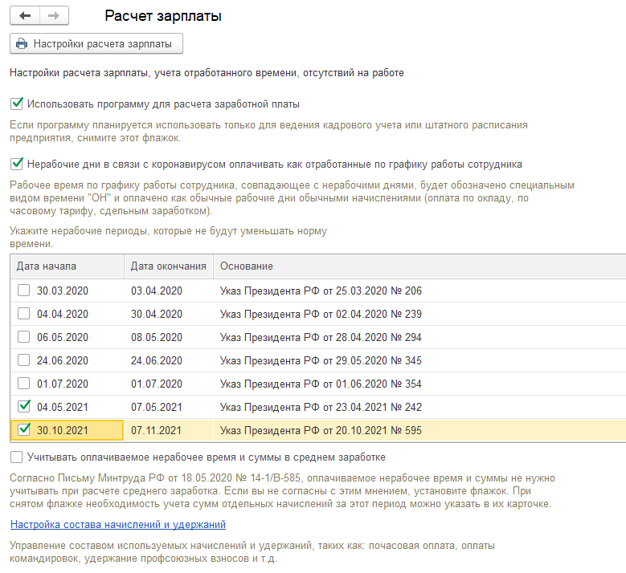
Task: Open Настройки расчета зарплаты button
Action: pyautogui.click(x=96, y=43)
